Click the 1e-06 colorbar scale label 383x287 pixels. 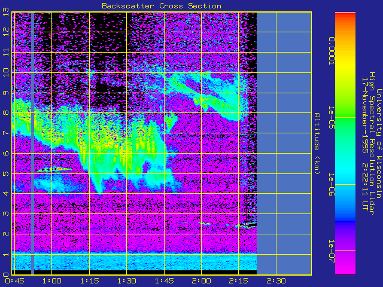tap(331, 185)
